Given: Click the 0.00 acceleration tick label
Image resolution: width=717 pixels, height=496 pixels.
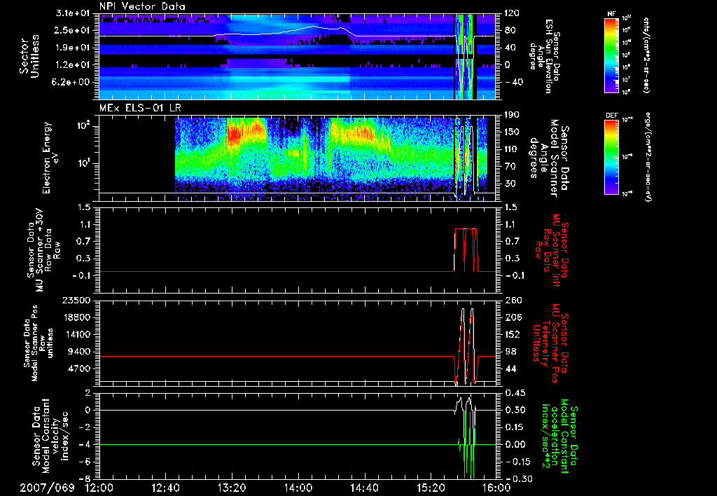Looking at the screenshot, I should click(x=515, y=444).
